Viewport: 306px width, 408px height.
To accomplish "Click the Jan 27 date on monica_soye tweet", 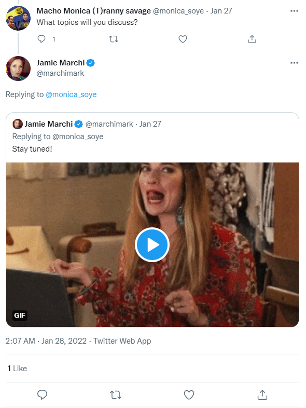I will (221, 11).
